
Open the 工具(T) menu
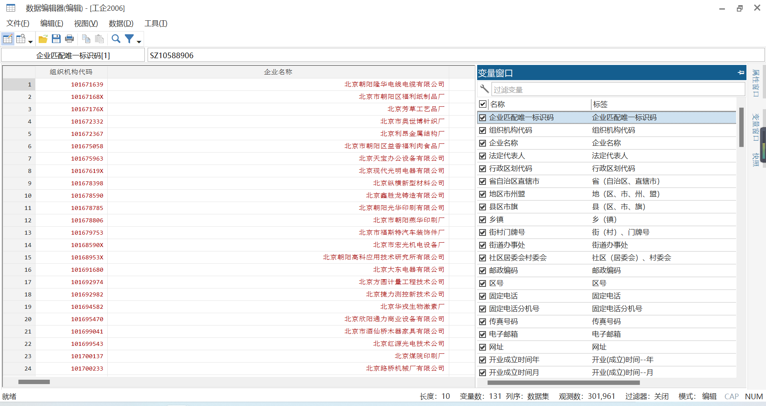click(x=156, y=24)
